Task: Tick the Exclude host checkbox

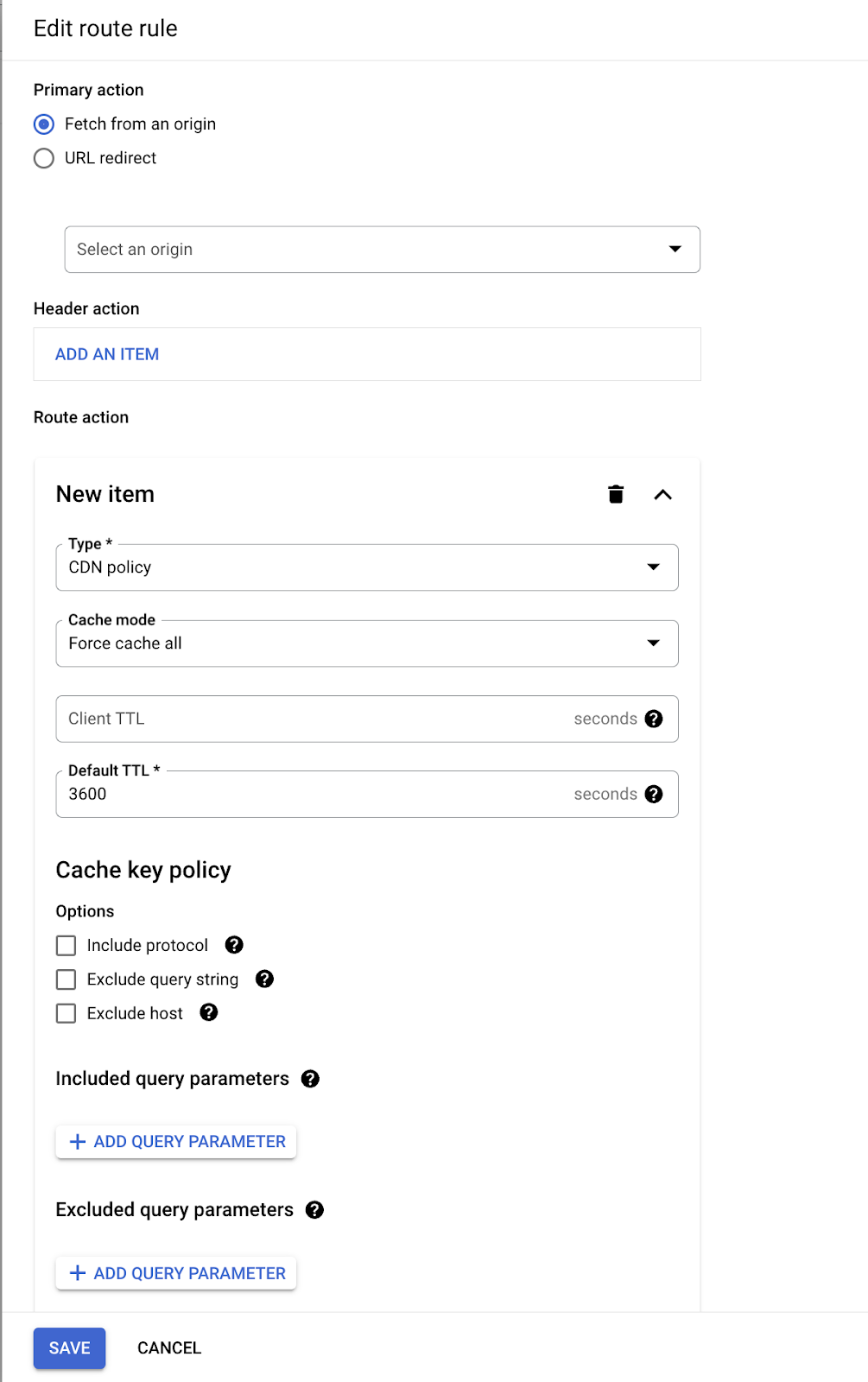Action: pos(67,1013)
